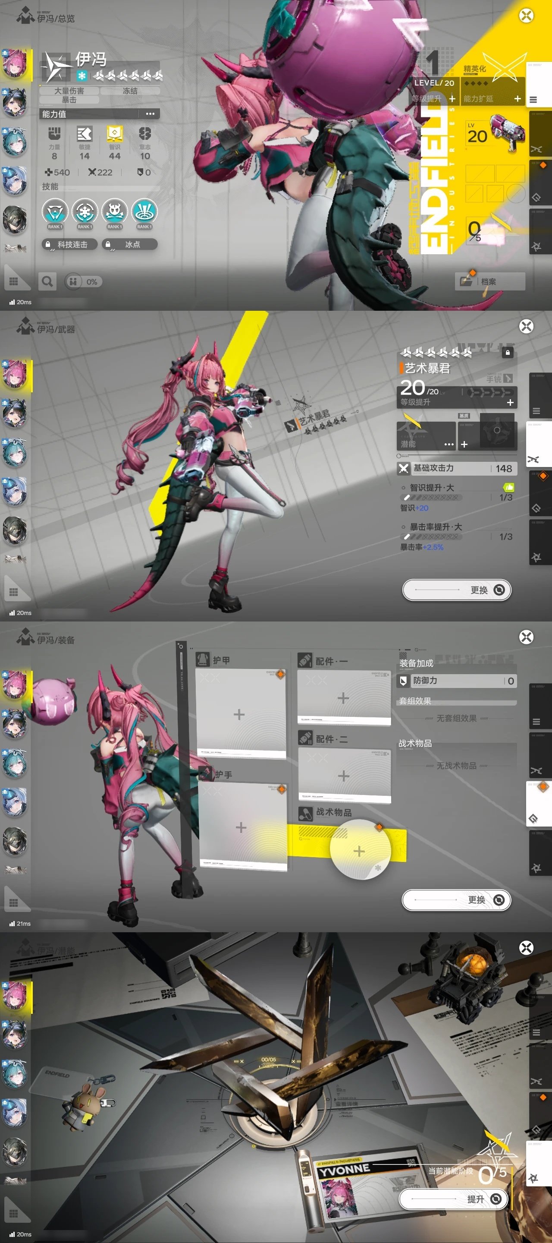The height and width of the screenshot is (1243, 552).
Task: Expand the 能力值 details with three dots
Action: [x=150, y=114]
